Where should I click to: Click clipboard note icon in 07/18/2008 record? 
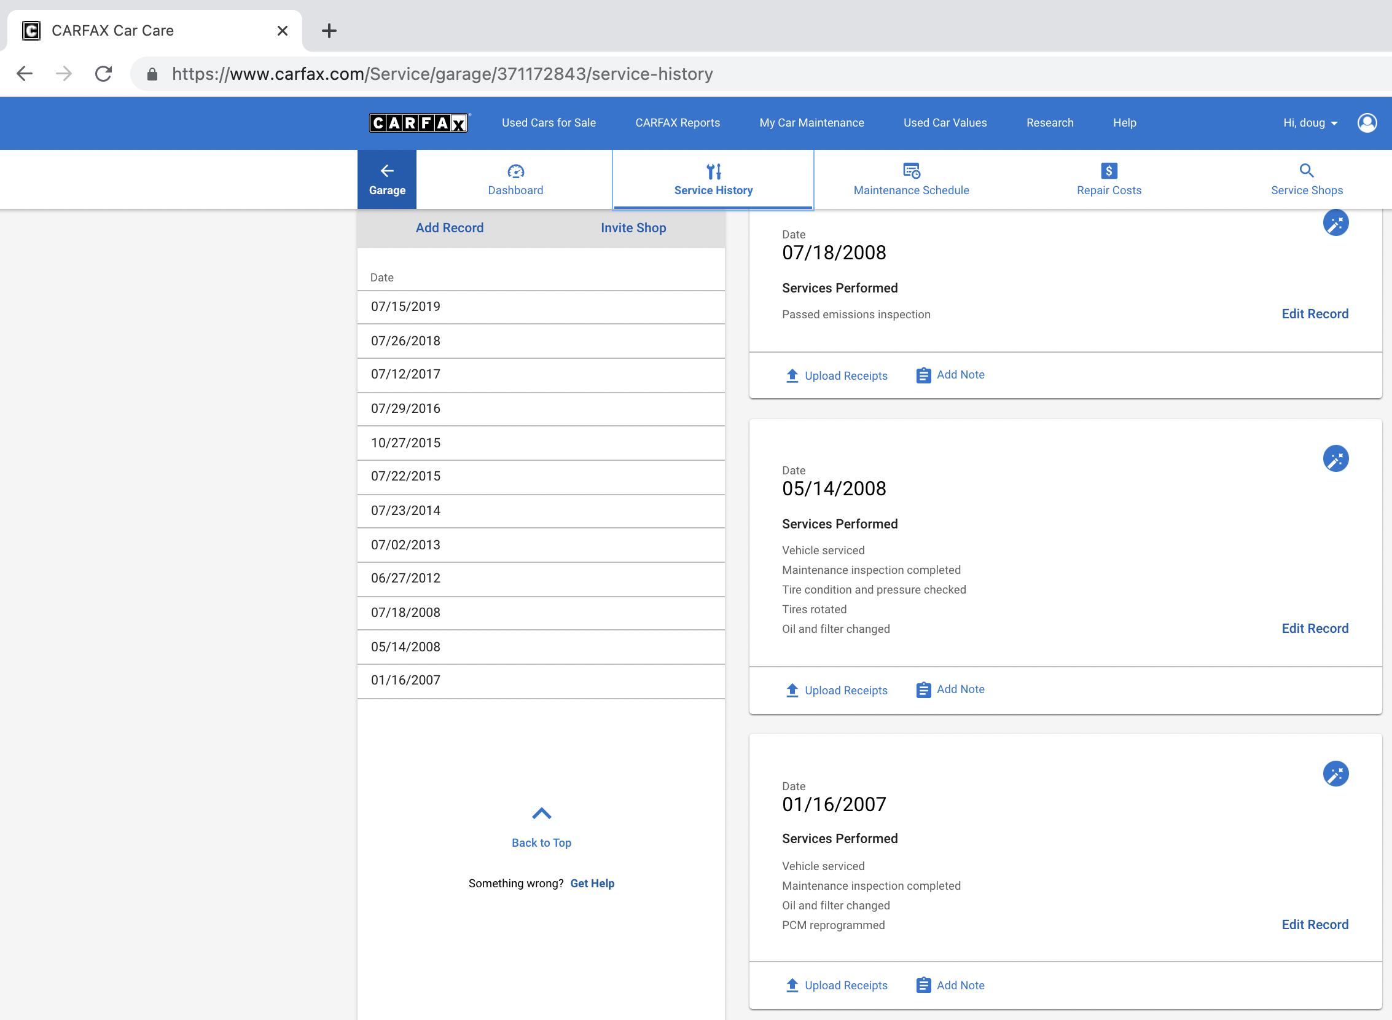pyautogui.click(x=923, y=375)
